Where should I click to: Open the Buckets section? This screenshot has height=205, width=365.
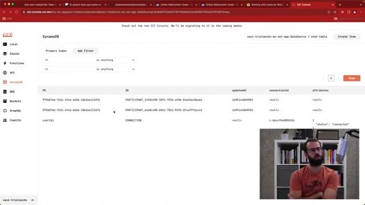click(x=12, y=101)
